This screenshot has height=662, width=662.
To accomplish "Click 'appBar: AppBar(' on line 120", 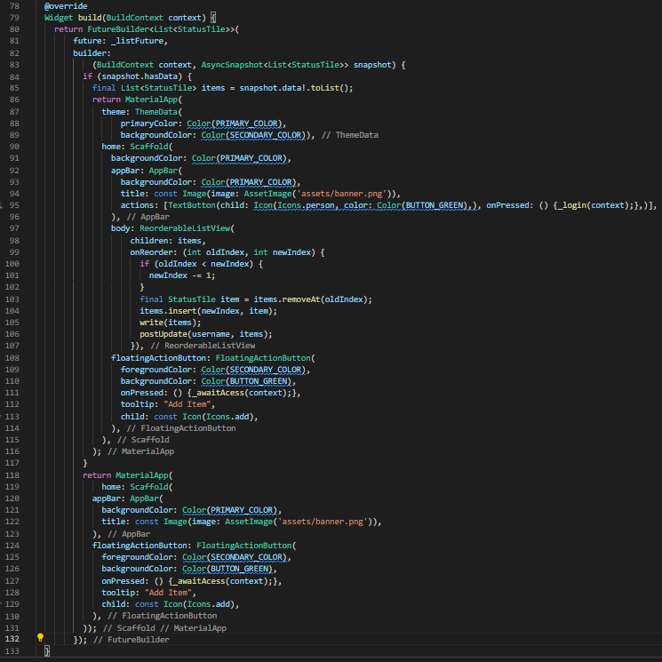I will [x=127, y=498].
